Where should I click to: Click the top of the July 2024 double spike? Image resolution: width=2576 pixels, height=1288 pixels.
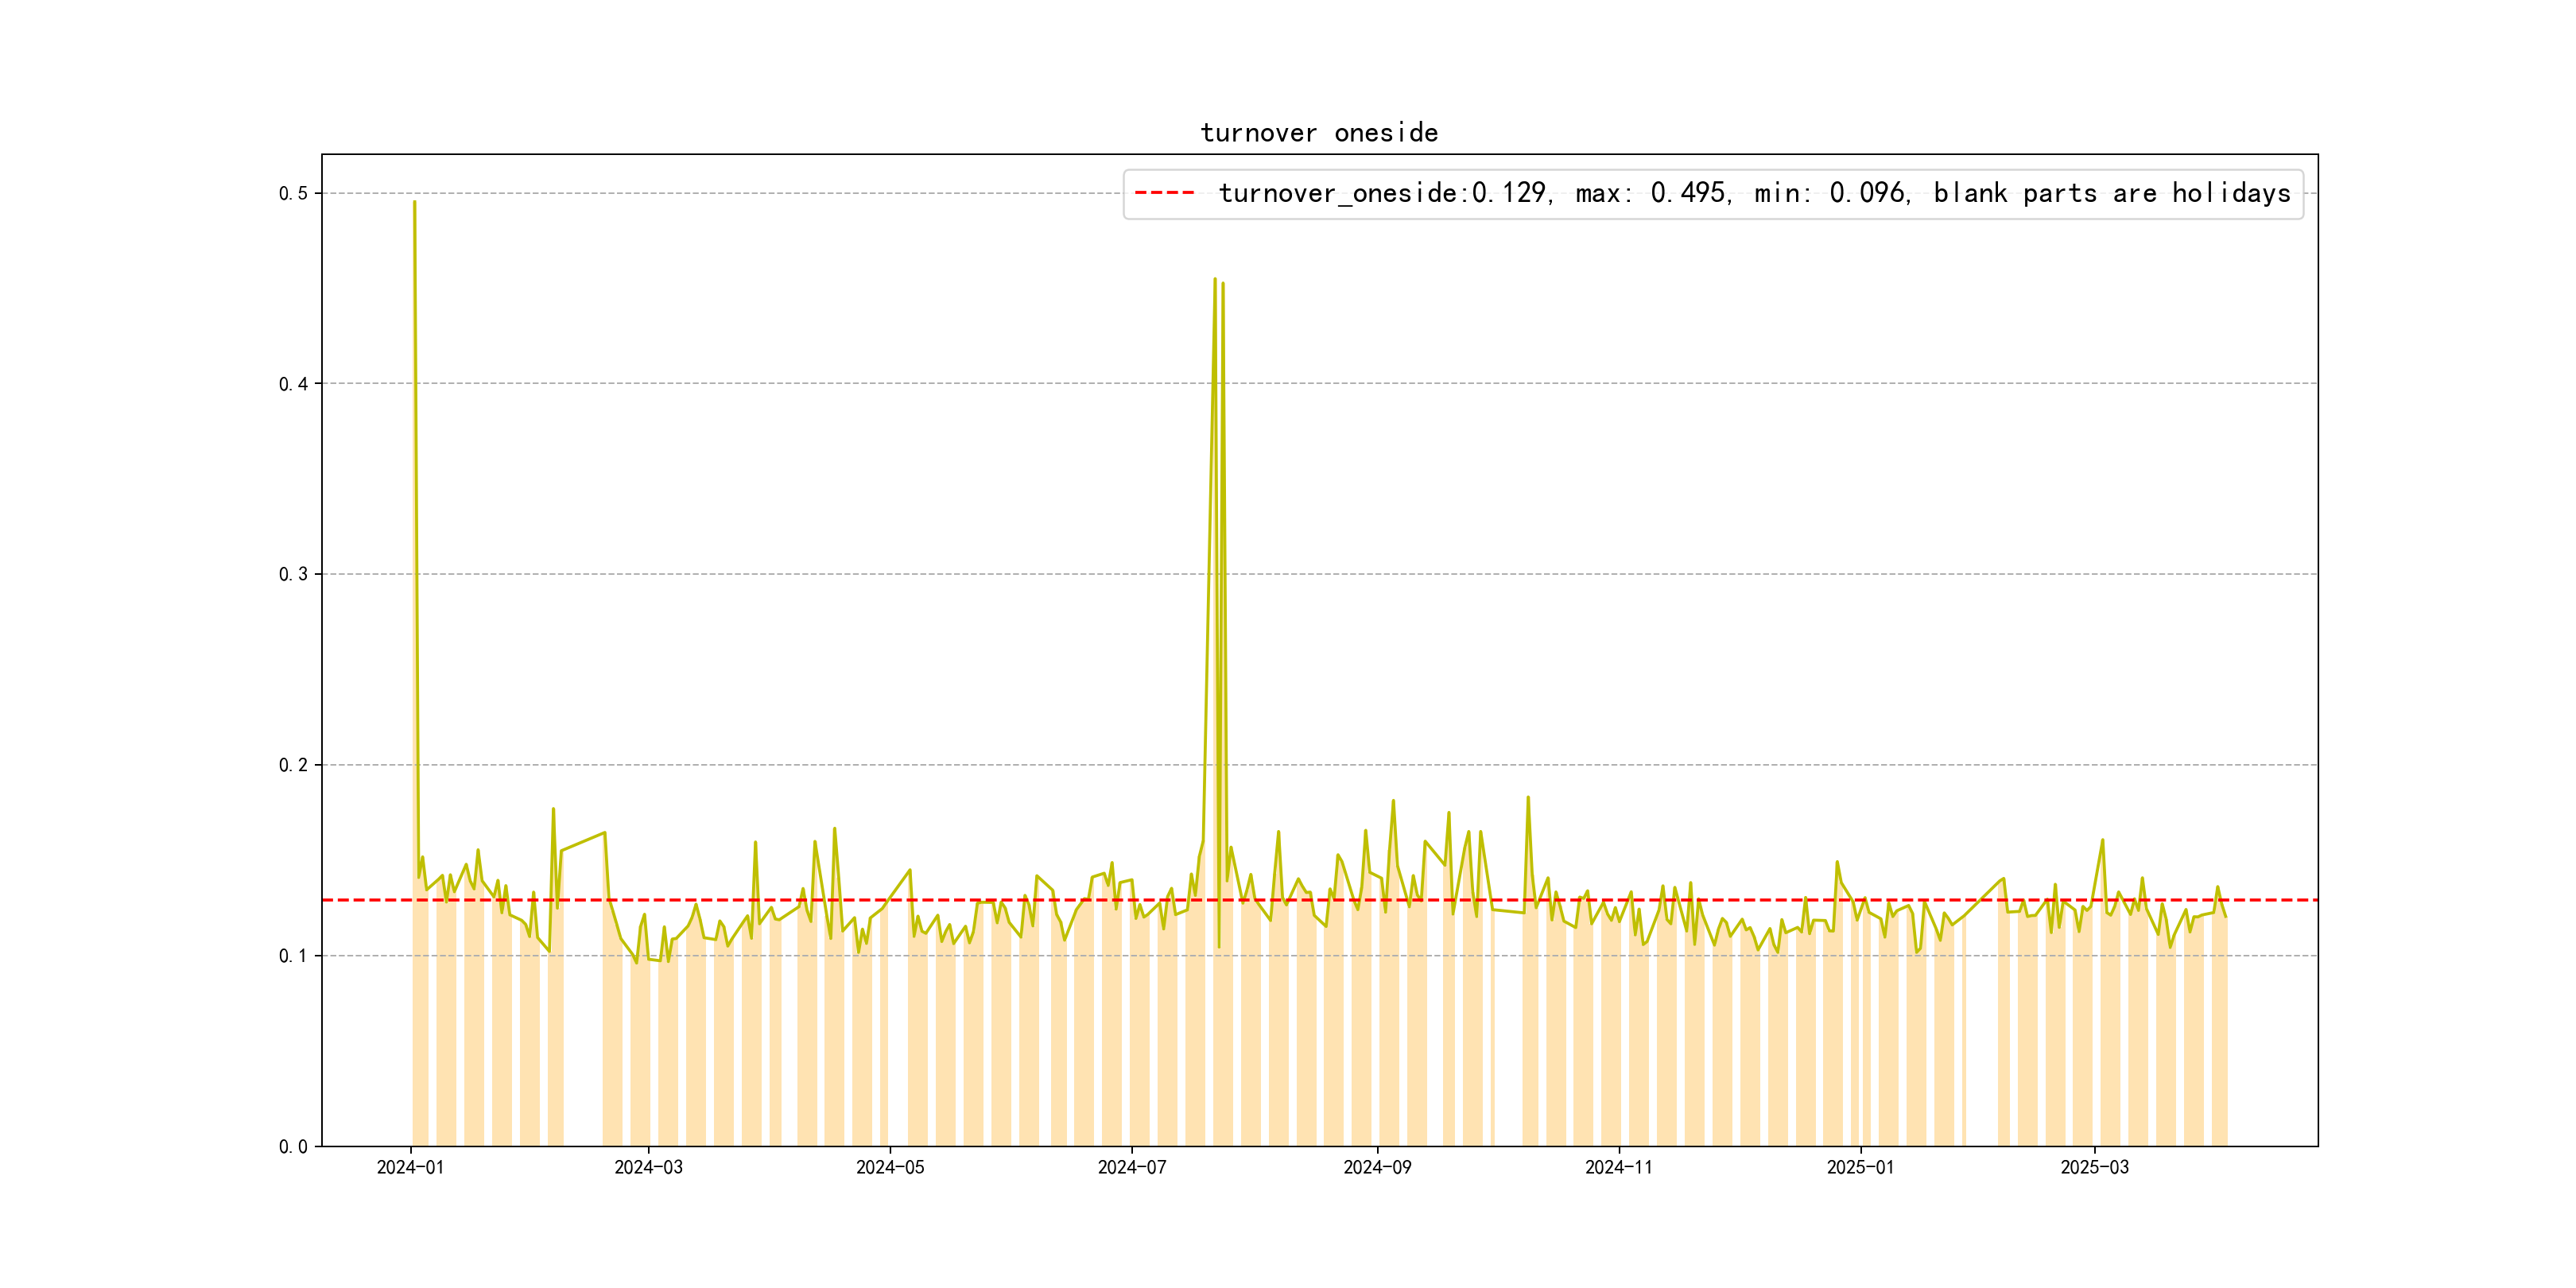coord(1215,280)
